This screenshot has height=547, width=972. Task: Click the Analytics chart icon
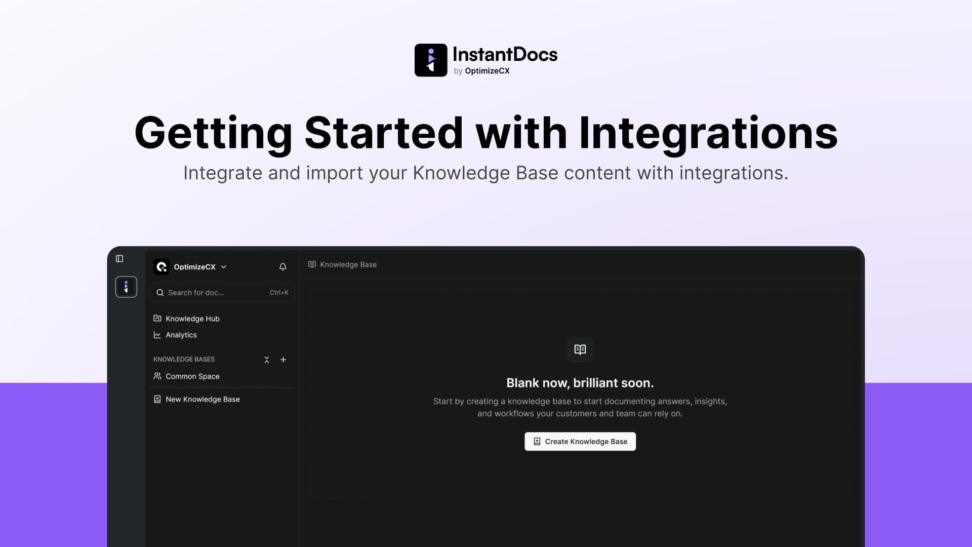point(157,335)
